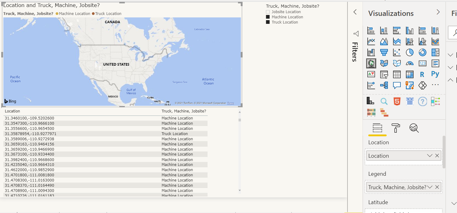Open Get more visuals ellipsis
This screenshot has width=457, height=213.
tap(435, 85)
